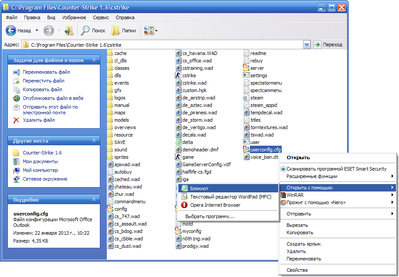Select Удалить in the context menu
The width and height of the screenshot is (399, 277).
click(x=338, y=251)
